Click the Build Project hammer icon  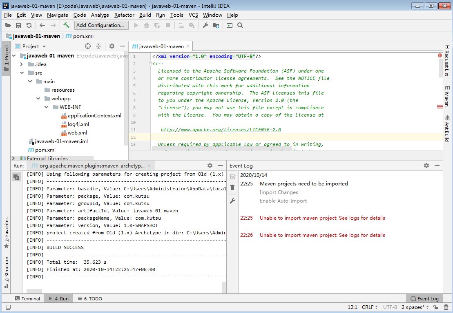point(66,25)
